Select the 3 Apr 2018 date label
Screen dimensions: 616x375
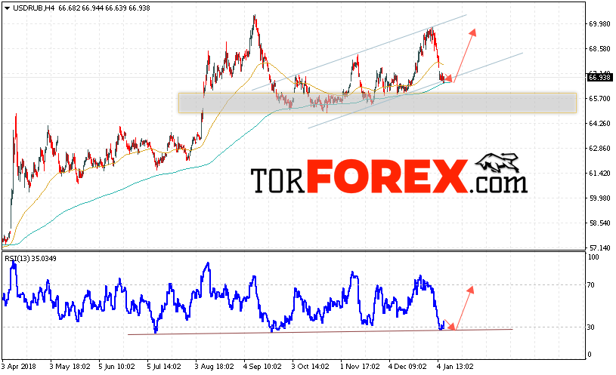18,367
